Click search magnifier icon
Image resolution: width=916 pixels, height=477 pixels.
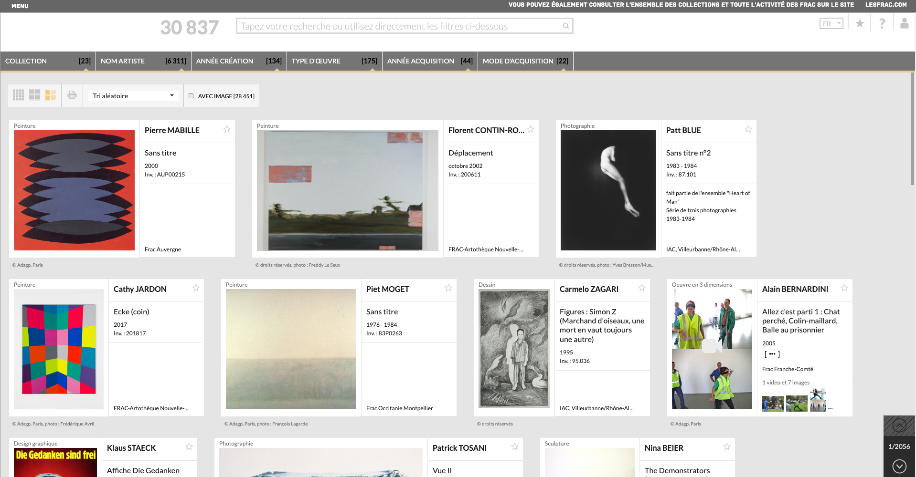coord(565,26)
